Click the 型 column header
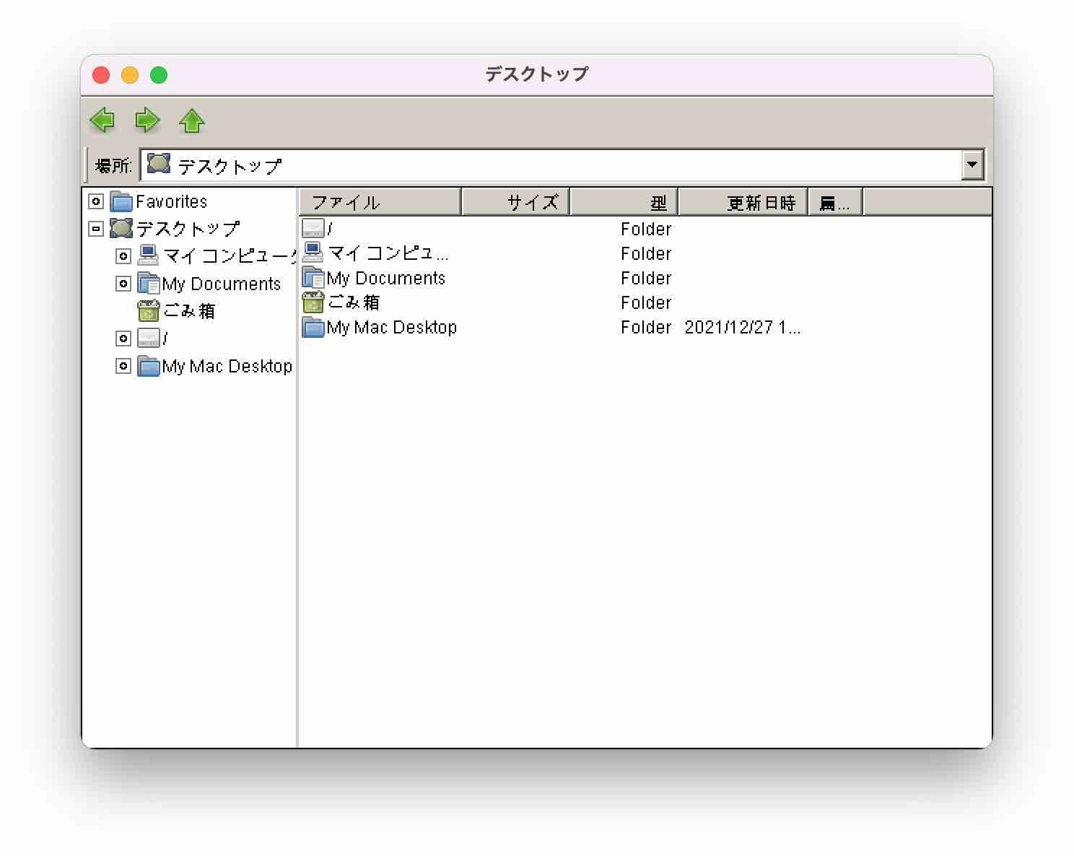This screenshot has height=856, width=1074. pos(624,203)
